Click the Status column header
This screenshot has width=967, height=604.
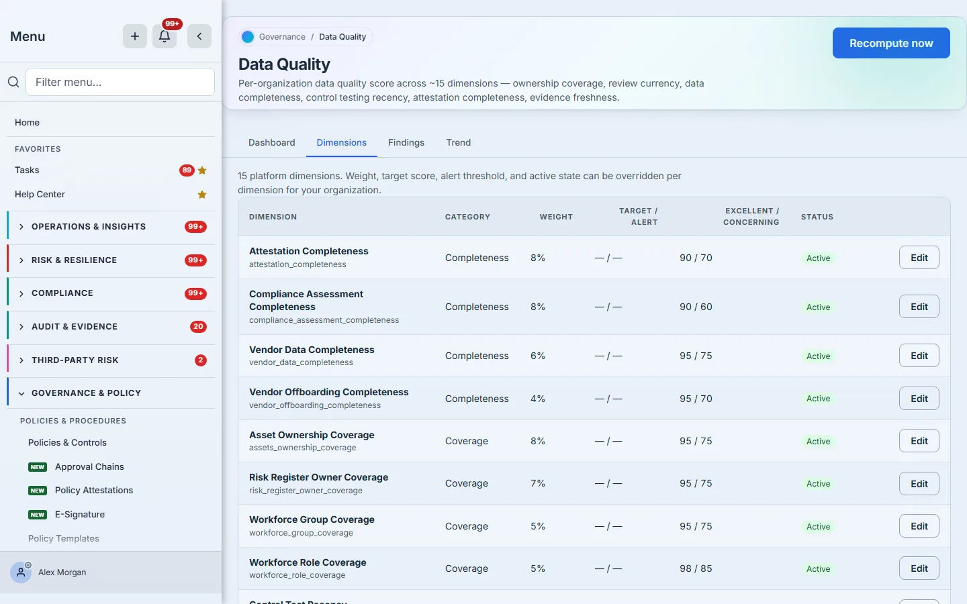click(817, 217)
